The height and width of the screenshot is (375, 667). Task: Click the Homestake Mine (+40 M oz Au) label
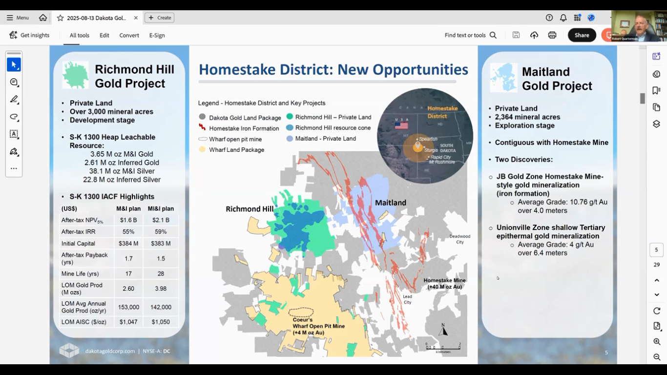(x=444, y=284)
